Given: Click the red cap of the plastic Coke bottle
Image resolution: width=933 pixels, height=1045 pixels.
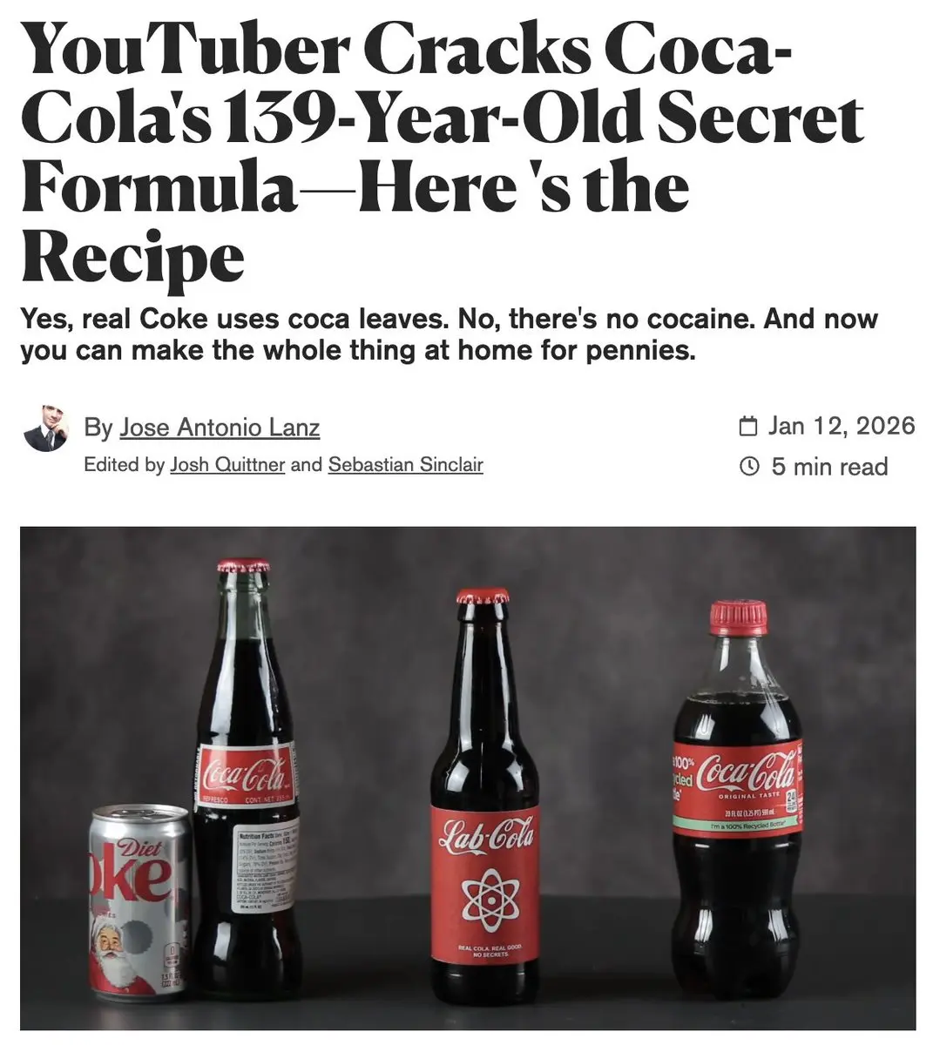Looking at the screenshot, I should 738,617.
